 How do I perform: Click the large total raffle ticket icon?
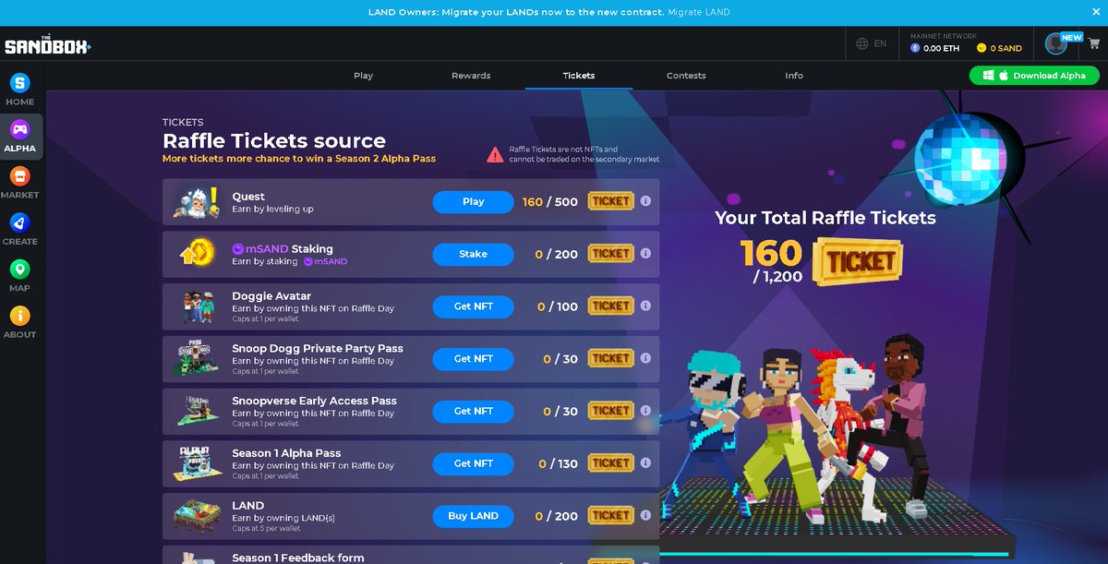point(858,261)
